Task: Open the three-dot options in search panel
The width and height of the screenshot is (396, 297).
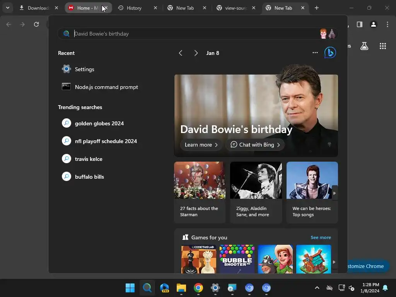Action: (x=315, y=53)
